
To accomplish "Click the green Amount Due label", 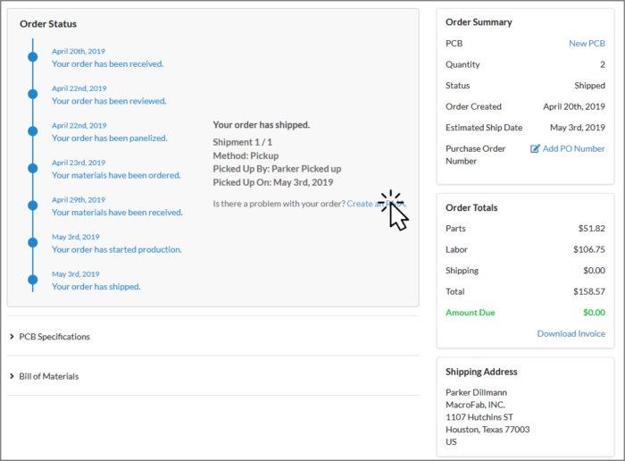I will pos(470,313).
